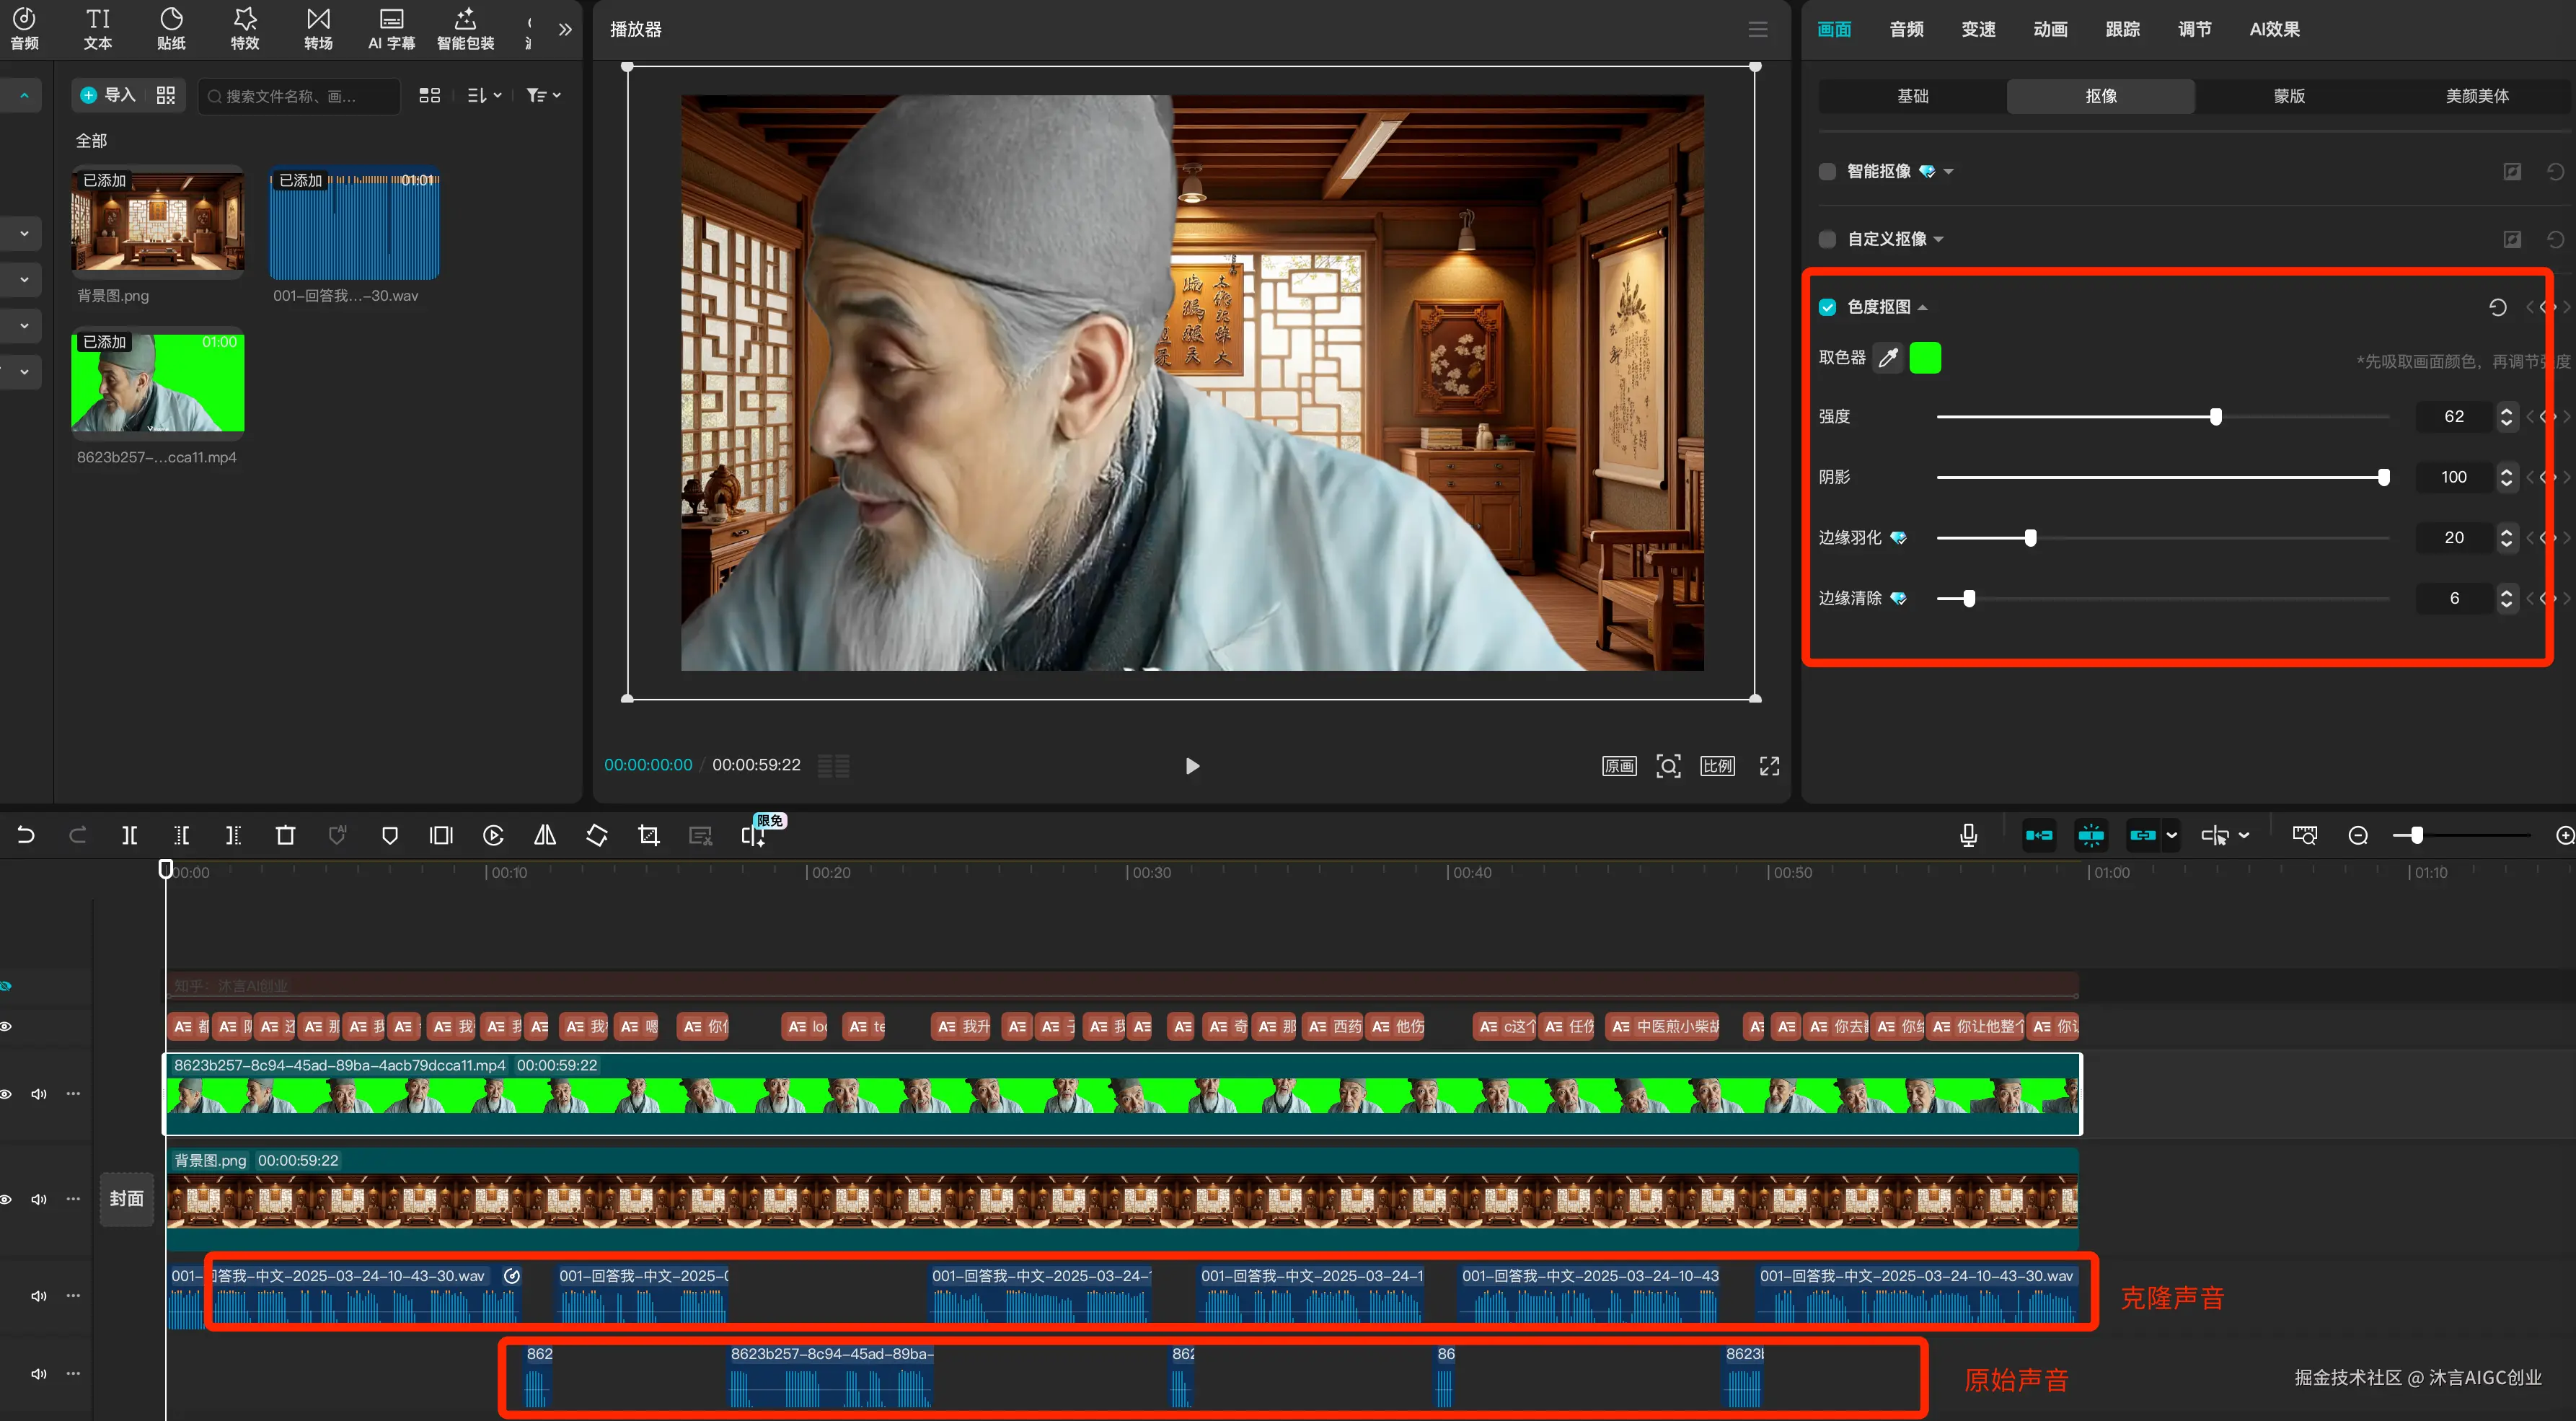Screen dimensions: 2576x1421
Task: Uncheck the 色度抠图 checkbox
Action: tap(1827, 307)
